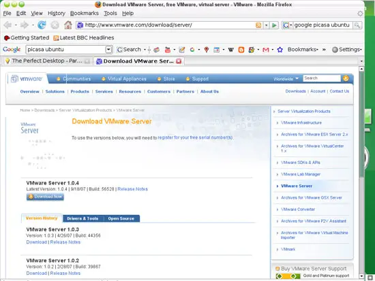
Task: Click the YouTube toolbar icon
Action: pyautogui.click(x=168, y=50)
